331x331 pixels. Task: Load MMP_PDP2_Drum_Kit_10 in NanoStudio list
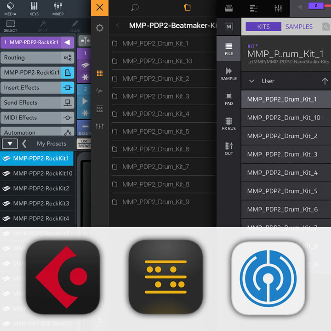[286, 118]
